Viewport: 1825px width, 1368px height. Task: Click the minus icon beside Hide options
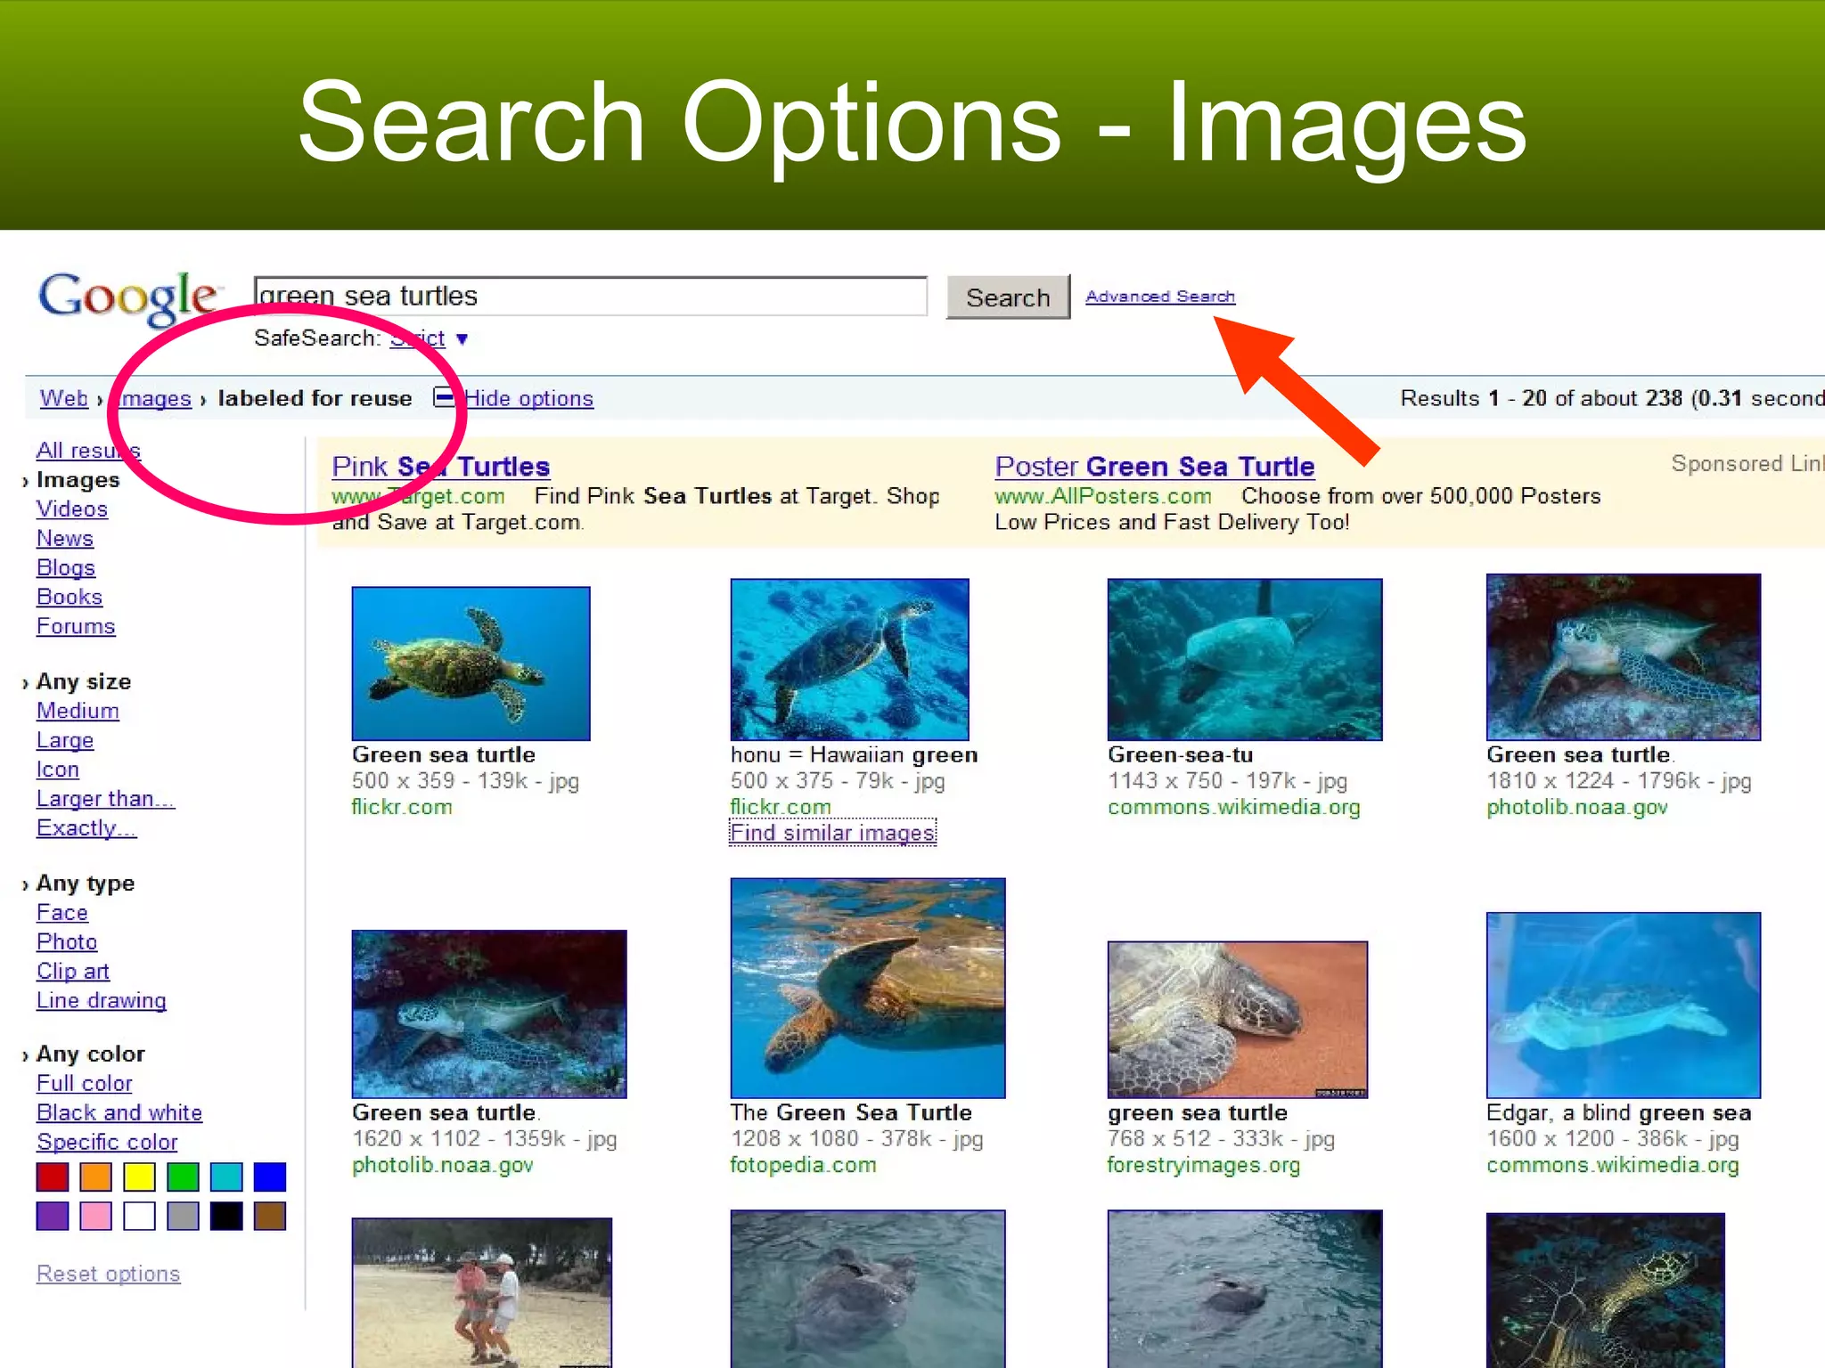(445, 397)
